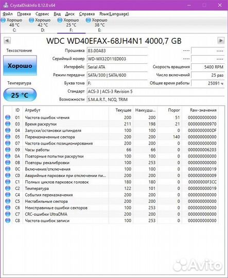Select row Нестабильные сектора
The width and height of the screenshot is (228, 278).
coord(111,201)
